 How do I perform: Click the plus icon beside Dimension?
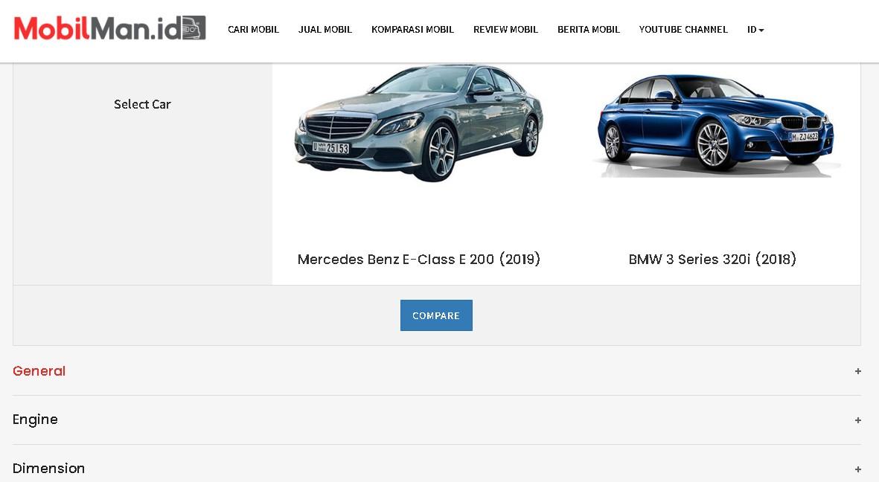pos(858,469)
